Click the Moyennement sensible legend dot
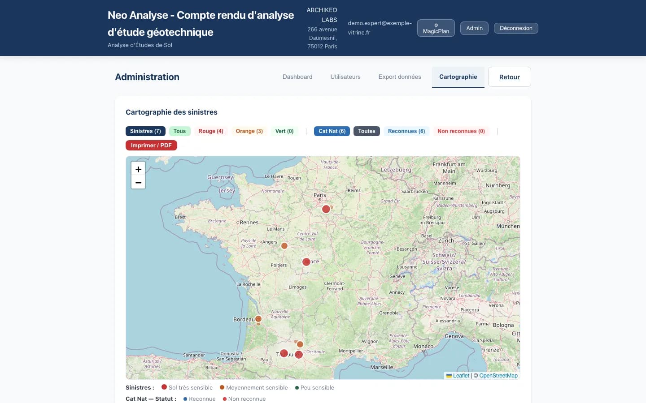The image size is (646, 403). point(222,387)
